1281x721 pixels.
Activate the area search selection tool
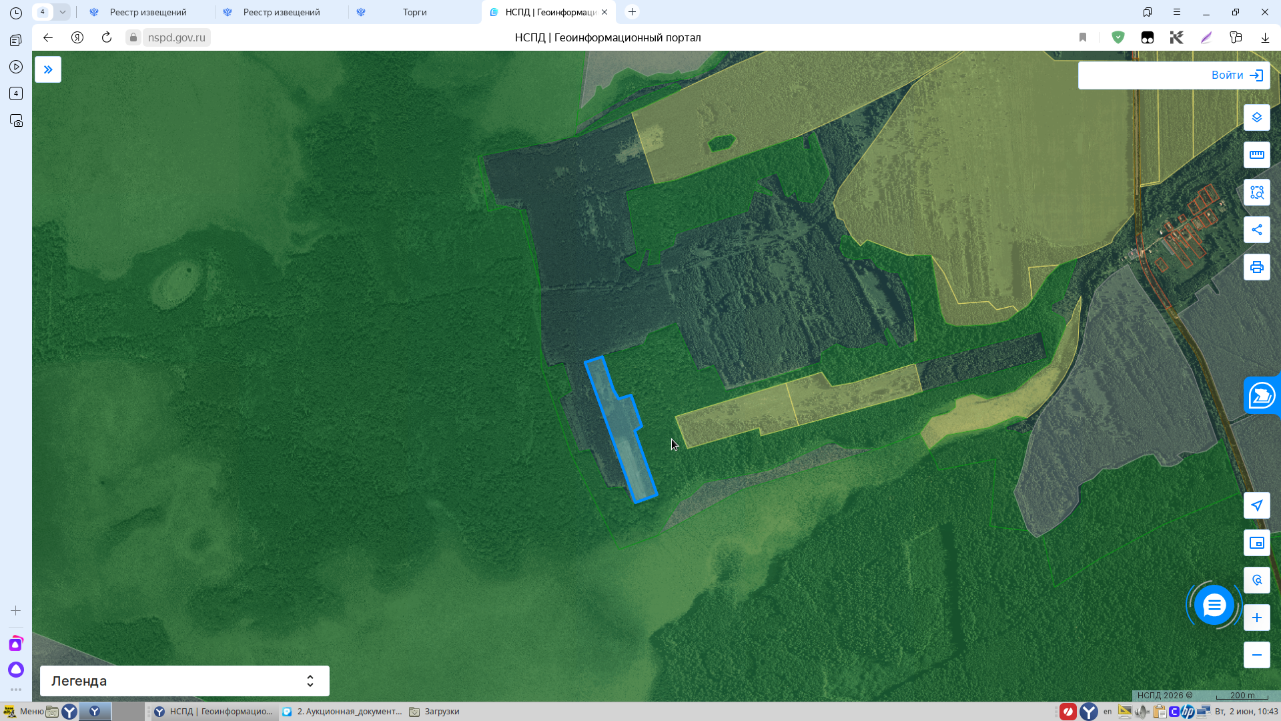coord(1256,192)
